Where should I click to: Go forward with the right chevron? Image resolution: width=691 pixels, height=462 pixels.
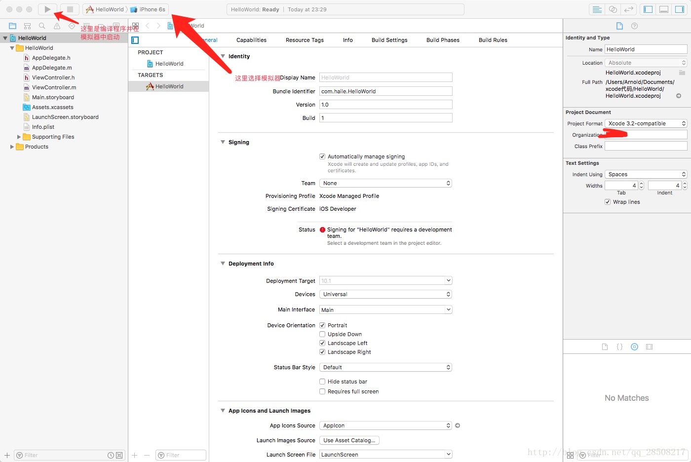coord(158,26)
